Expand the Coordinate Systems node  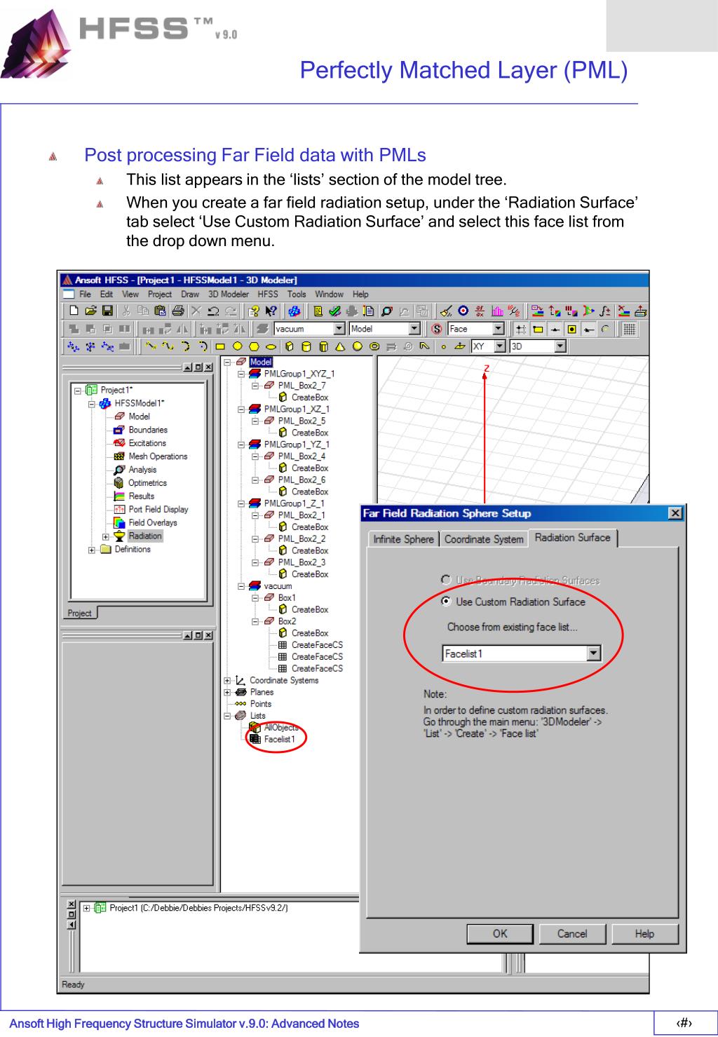point(227,681)
